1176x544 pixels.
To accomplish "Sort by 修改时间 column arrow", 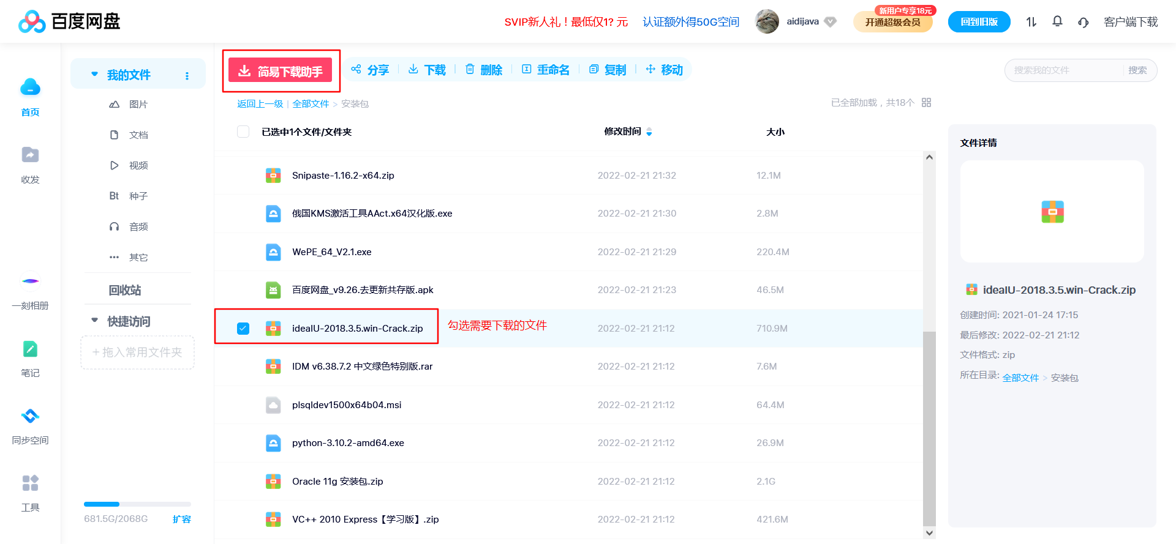I will (x=649, y=132).
